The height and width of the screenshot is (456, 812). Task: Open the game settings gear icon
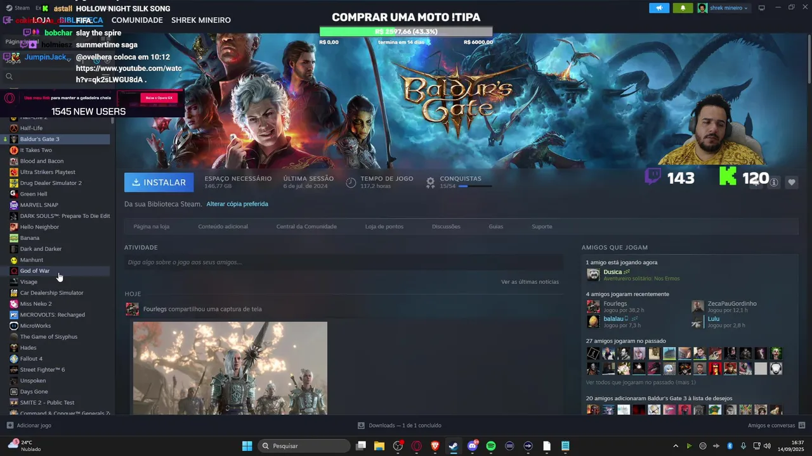click(756, 182)
